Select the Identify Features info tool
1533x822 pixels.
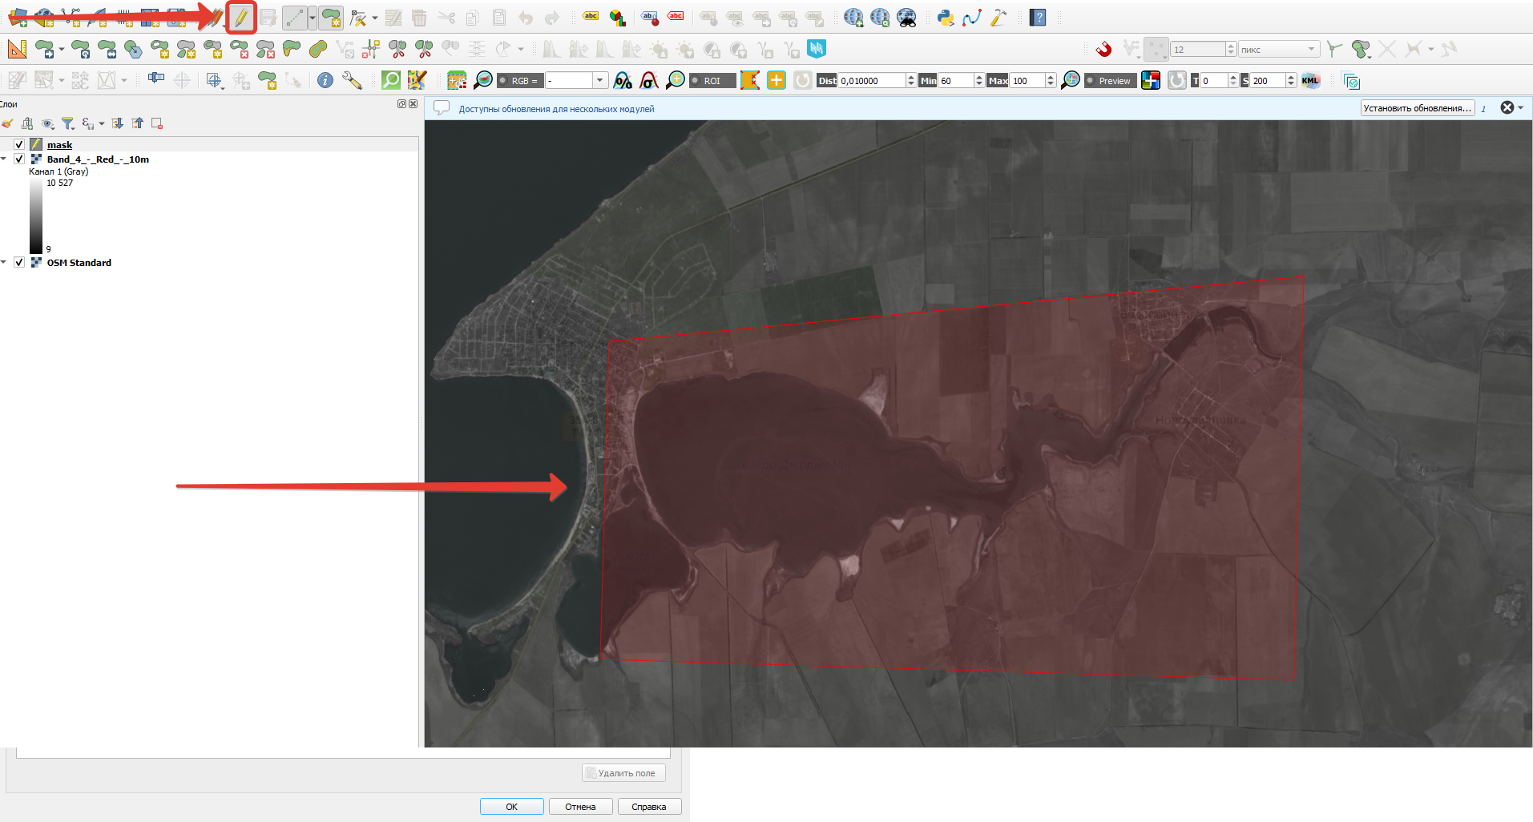[325, 80]
